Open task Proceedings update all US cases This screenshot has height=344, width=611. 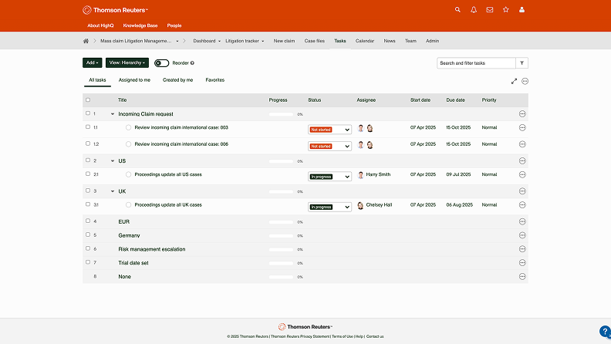click(x=168, y=174)
